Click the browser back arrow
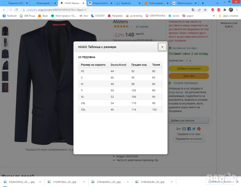The width and height of the screenshot is (241, 187). [4, 10]
